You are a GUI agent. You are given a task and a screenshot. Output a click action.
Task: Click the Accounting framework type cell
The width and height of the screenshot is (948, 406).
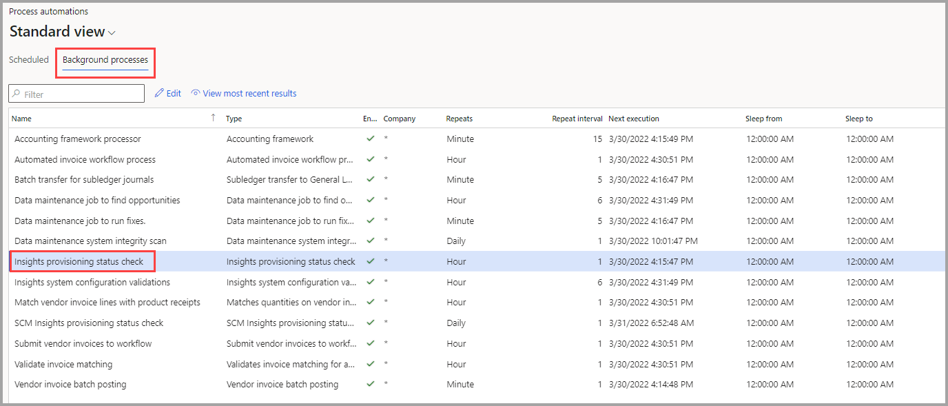point(270,139)
